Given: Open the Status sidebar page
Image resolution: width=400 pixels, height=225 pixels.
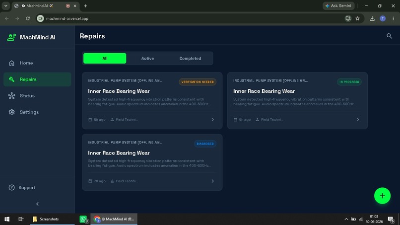Looking at the screenshot, I should (37, 96).
